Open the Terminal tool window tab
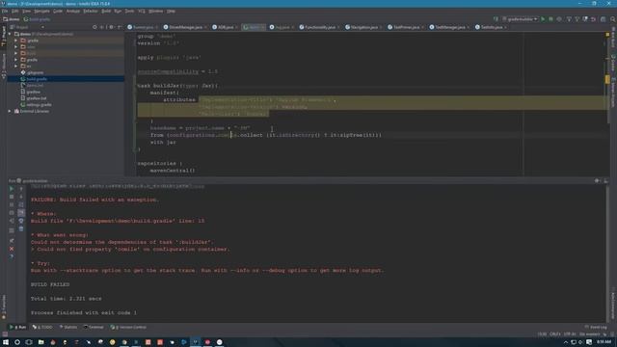617x347 pixels. [94, 327]
